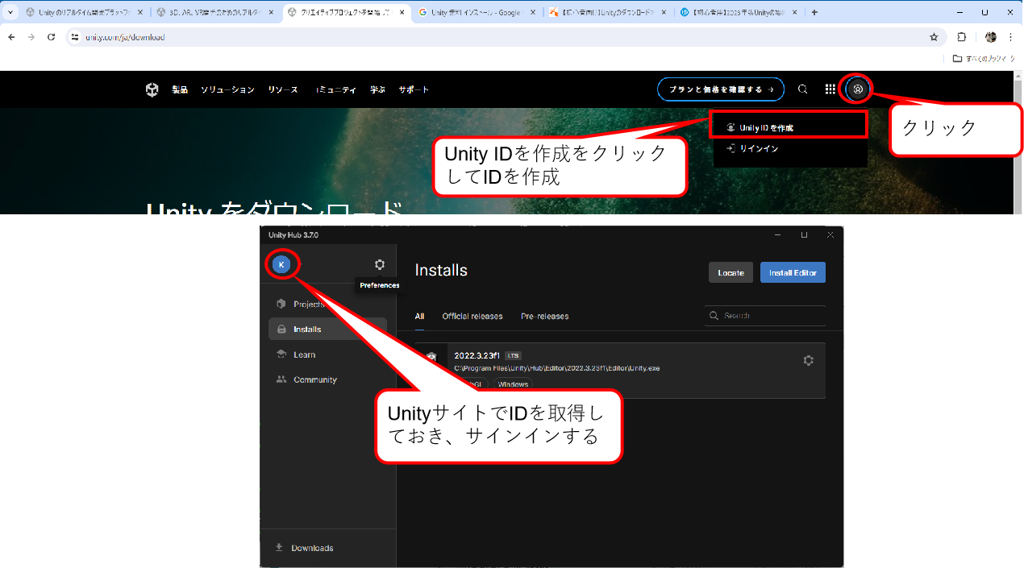The width and height of the screenshot is (1024, 568).
Task: Click プランと価格を確認する button
Action: (721, 89)
